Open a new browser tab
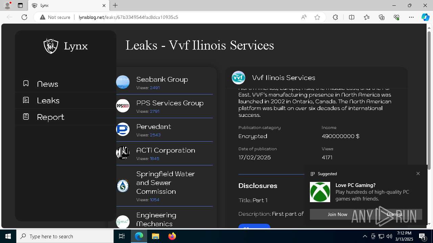The image size is (433, 243). point(115,5)
